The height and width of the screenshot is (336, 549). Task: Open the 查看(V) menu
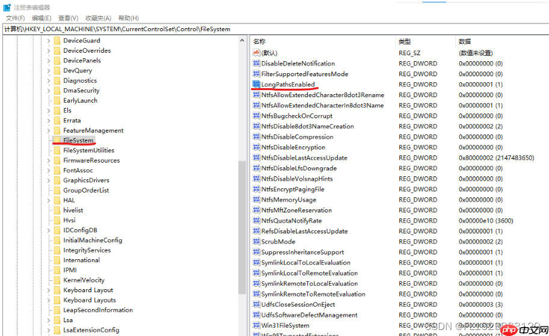click(x=68, y=18)
